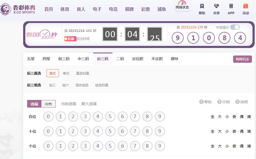Switch to 冷热 display mode

coord(48,104)
